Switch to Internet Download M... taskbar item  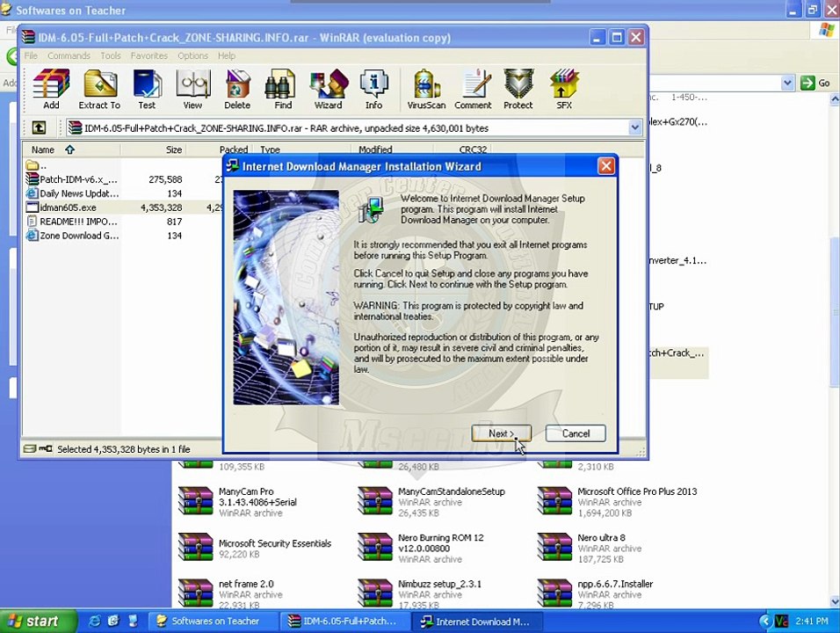click(x=477, y=622)
